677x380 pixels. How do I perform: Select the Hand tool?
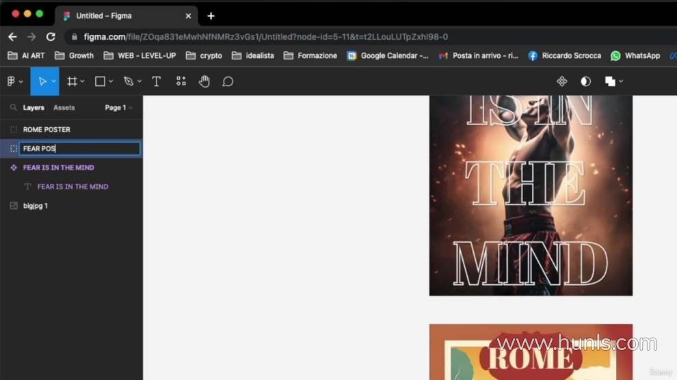[x=204, y=81]
